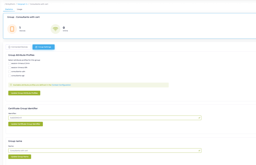Click into the certificate Identifier input field
Image resolution: width=256 pixels, height=165 pixels.
(100, 117)
